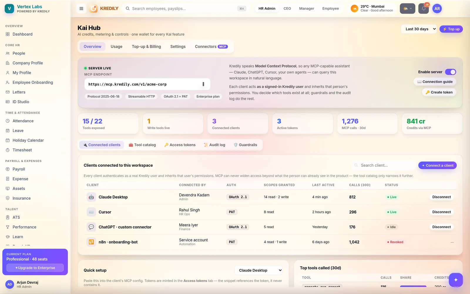The image size is (470, 294).
Task: Open Learn section
Action: 35,237
